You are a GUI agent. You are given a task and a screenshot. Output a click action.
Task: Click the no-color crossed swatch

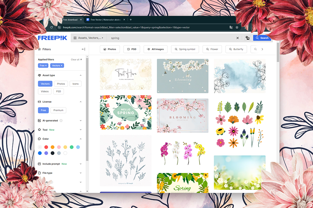coord(40,147)
